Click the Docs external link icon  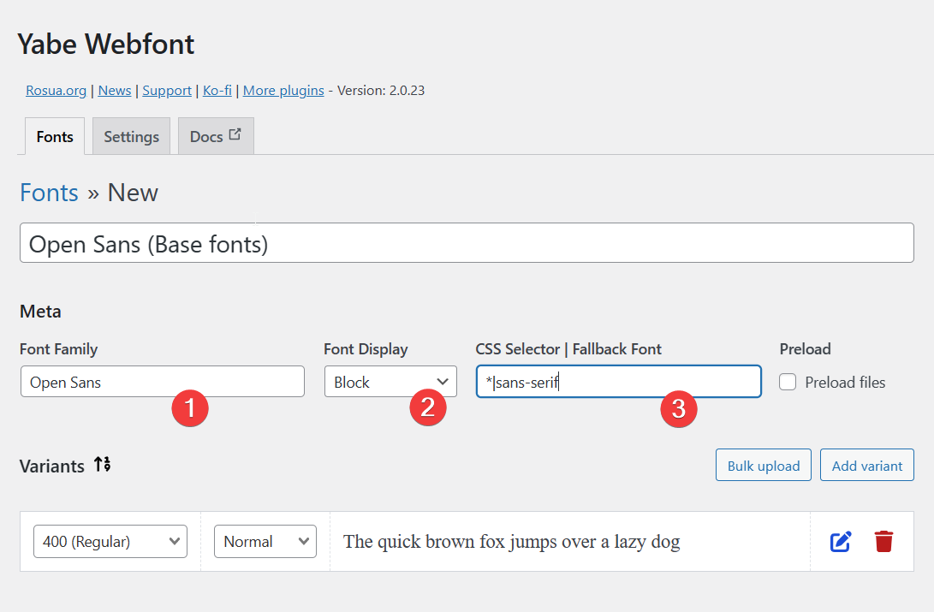(235, 134)
